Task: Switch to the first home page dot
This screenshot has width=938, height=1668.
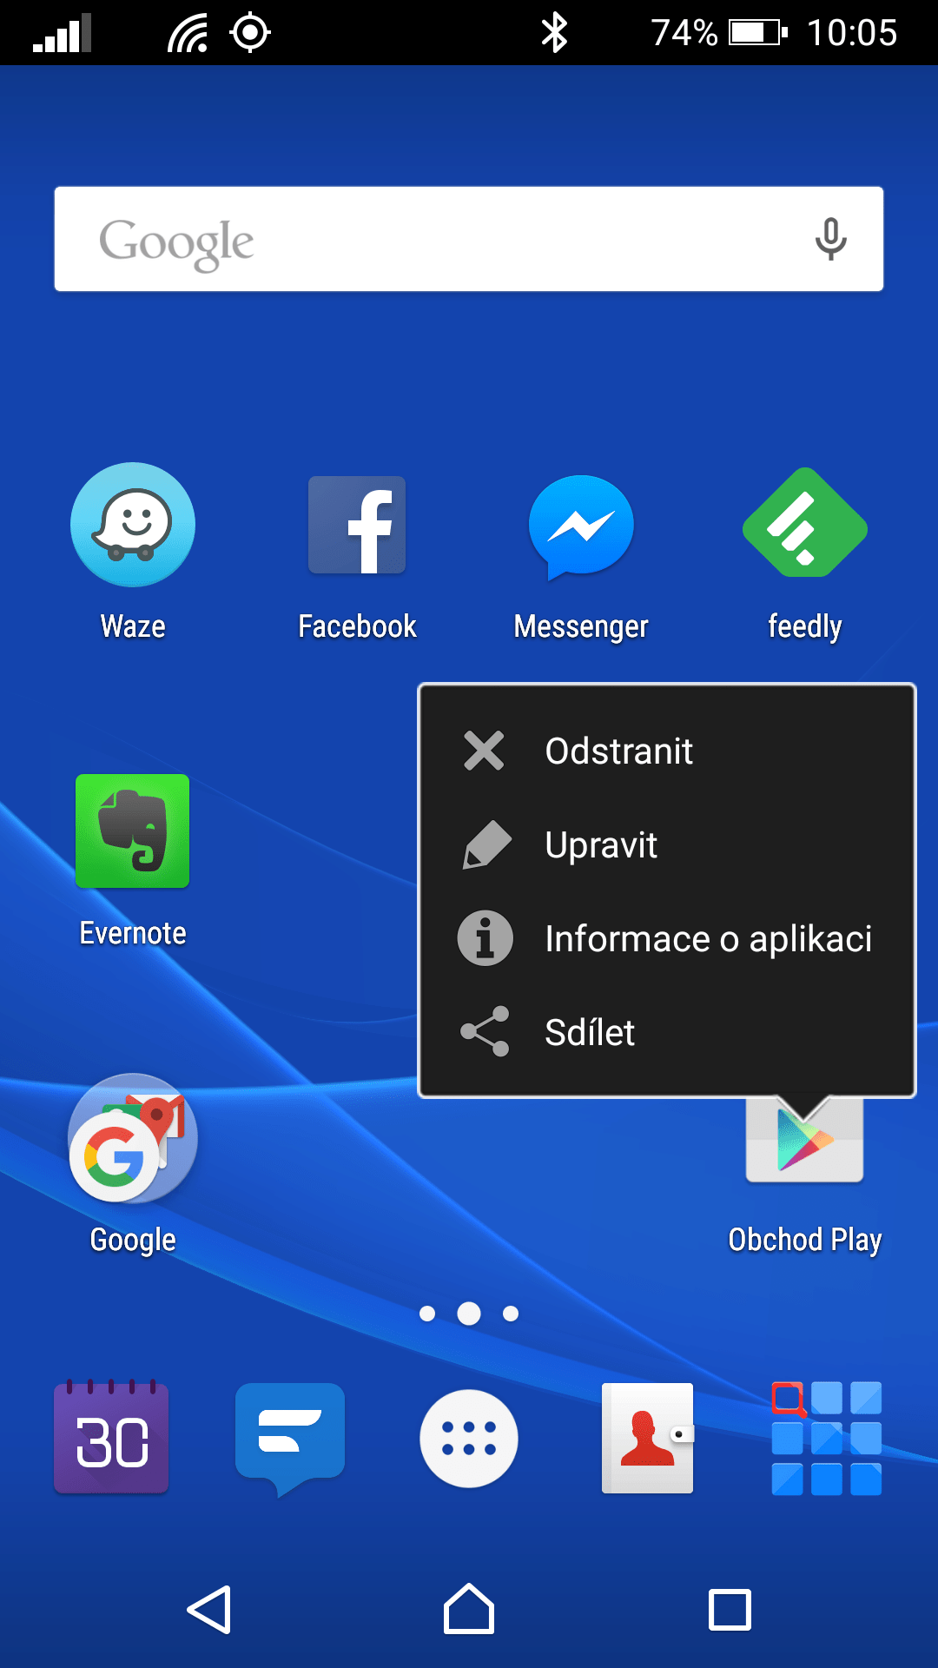Action: click(x=427, y=1314)
